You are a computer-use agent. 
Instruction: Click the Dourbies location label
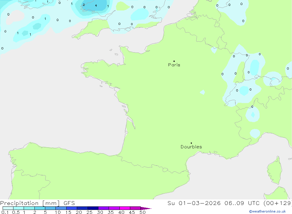click(191, 147)
